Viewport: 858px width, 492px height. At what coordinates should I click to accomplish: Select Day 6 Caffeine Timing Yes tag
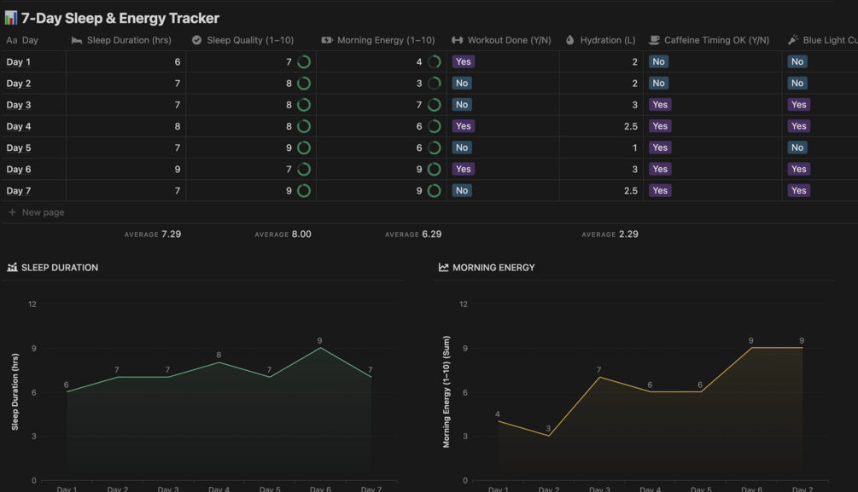coord(660,170)
